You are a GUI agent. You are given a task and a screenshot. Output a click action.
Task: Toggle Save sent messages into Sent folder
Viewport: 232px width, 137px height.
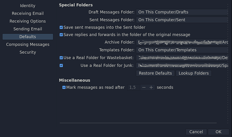tap(61, 27)
